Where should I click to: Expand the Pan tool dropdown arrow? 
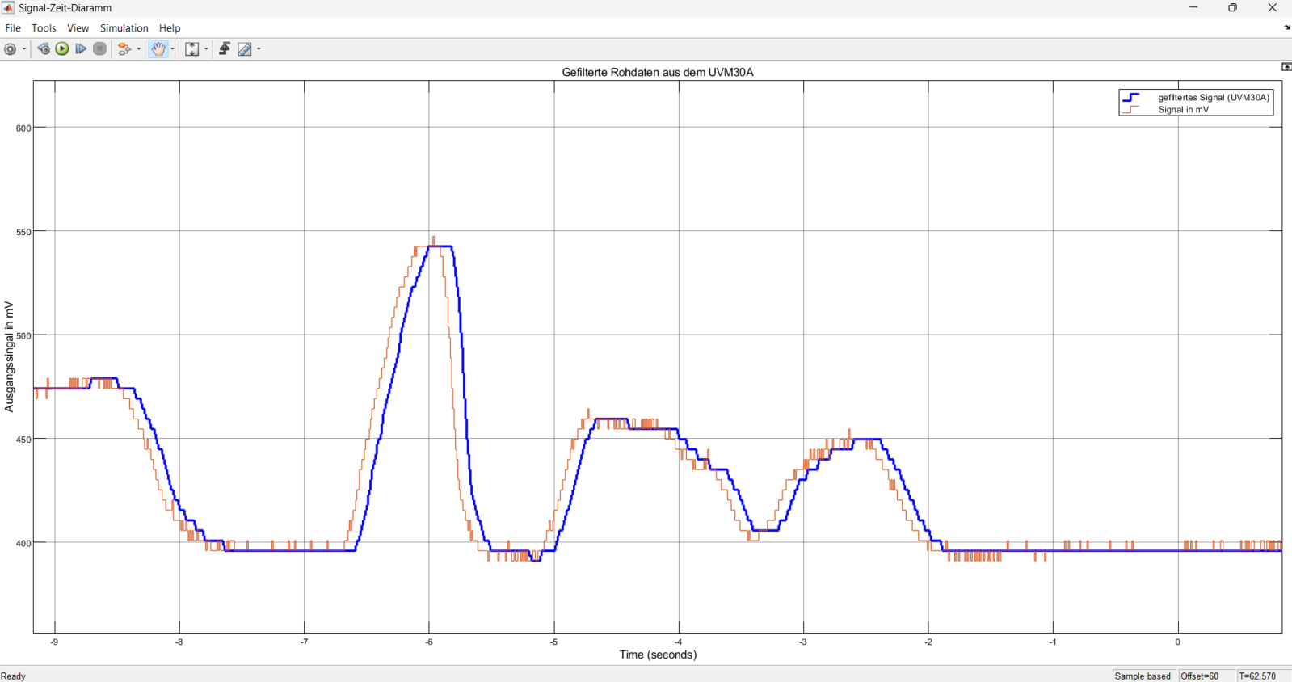pyautogui.click(x=173, y=49)
